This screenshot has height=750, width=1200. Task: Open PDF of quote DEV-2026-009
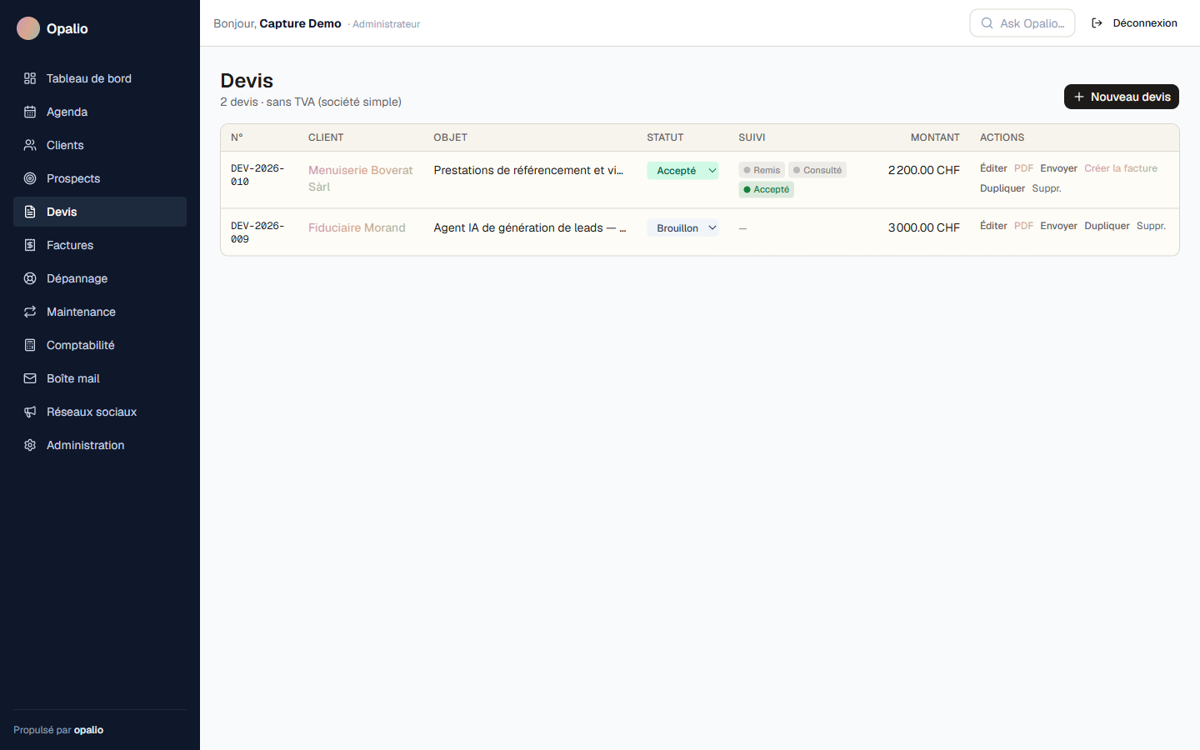pyautogui.click(x=1023, y=226)
